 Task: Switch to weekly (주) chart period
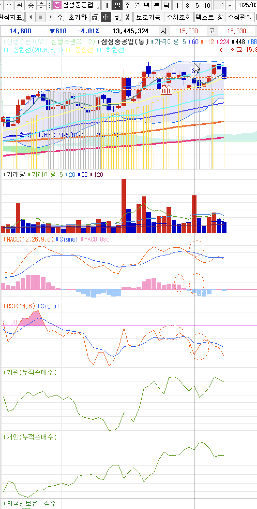(127, 5)
